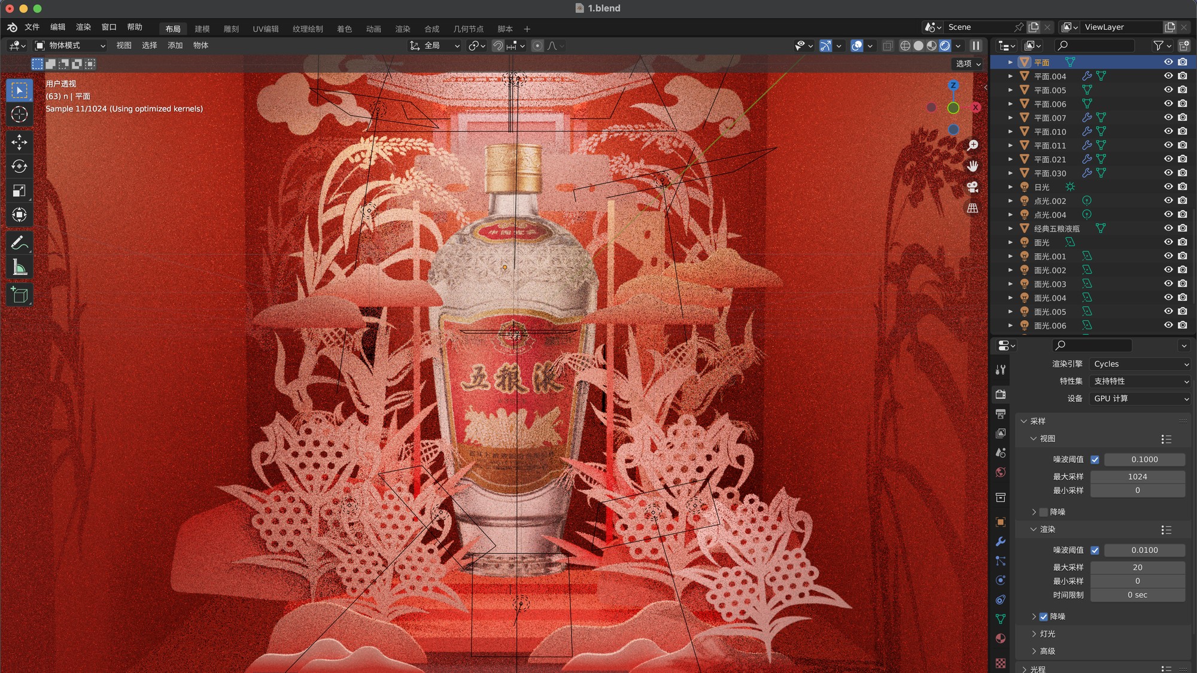The image size is (1197, 673).
Task: Add a new workspace with plus button
Action: click(x=527, y=29)
